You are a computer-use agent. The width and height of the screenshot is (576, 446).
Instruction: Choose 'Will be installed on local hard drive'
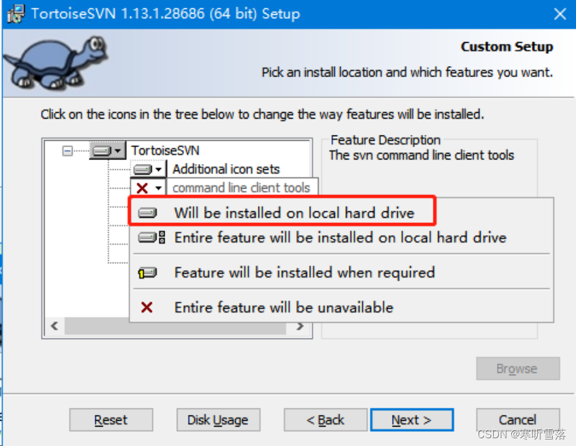pyautogui.click(x=341, y=213)
